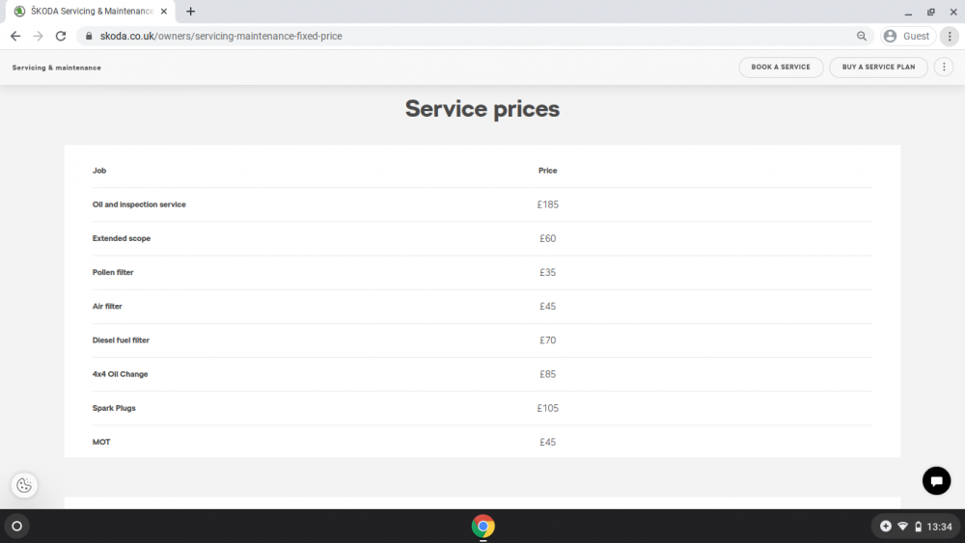The height and width of the screenshot is (543, 965).
Task: Select the Oil and inspection service row label
Action: [x=139, y=204]
